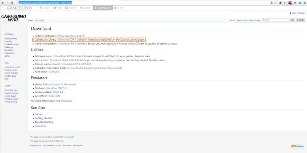Image resolution: width=307 pixels, height=153 pixels.
Task: Click the Go button
Action: [292, 20]
